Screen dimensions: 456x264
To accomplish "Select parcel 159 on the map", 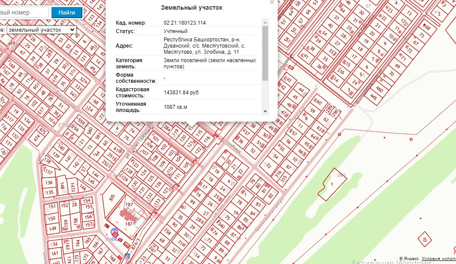I will click(66, 223).
